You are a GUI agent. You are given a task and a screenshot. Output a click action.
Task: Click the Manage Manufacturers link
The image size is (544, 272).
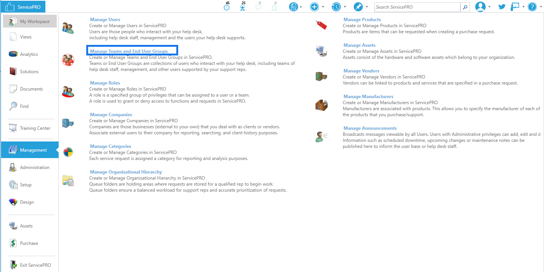[368, 97]
